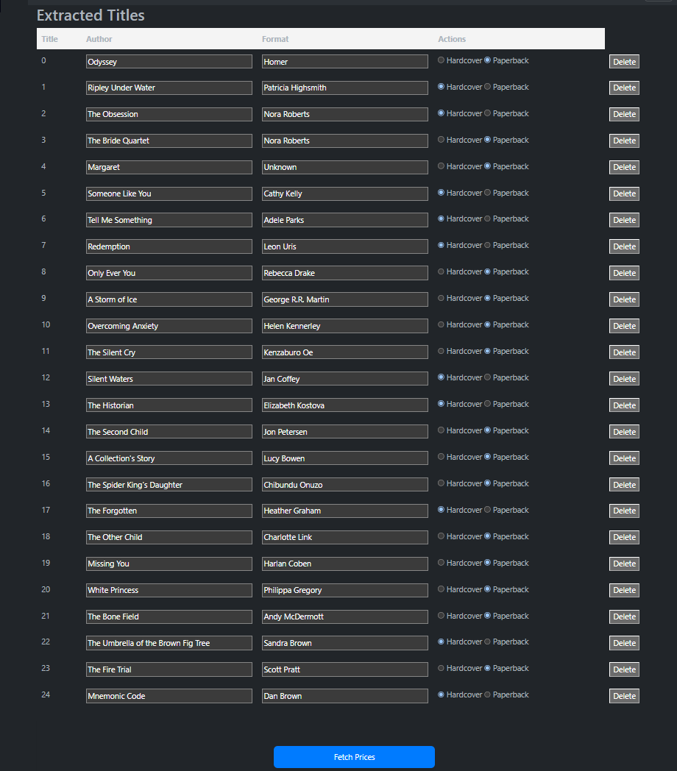Delete the Ripley Under Water row
This screenshot has height=771, width=677.
(624, 88)
